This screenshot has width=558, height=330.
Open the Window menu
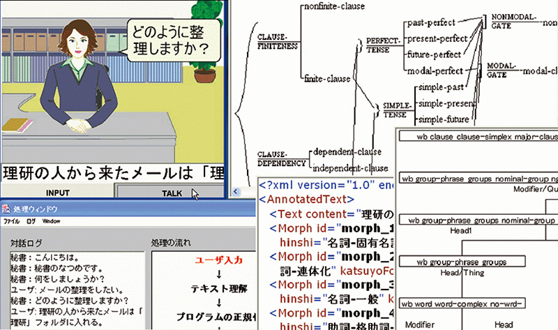[x=51, y=220]
